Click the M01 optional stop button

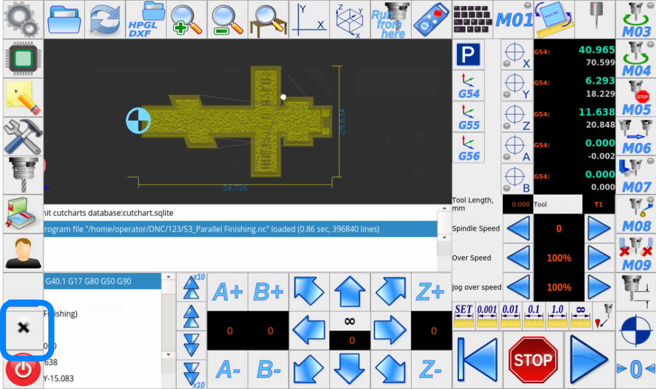514,20
